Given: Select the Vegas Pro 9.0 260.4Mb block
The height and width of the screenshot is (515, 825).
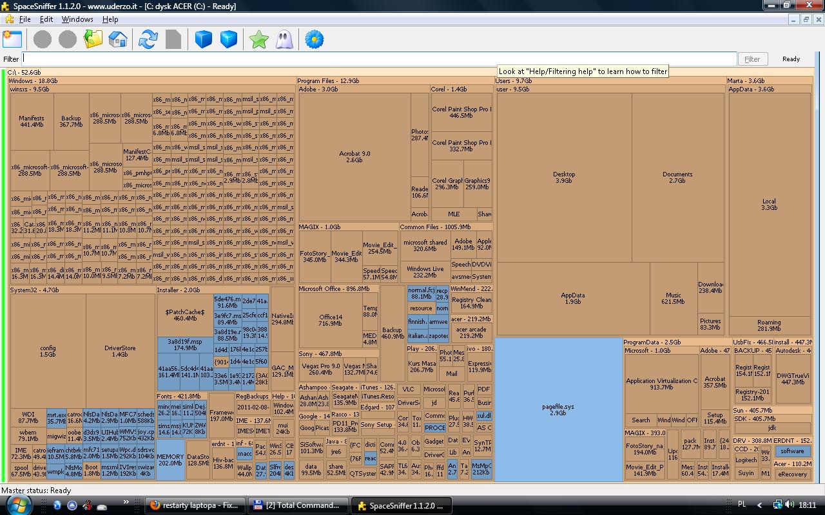Looking at the screenshot, I should (x=320, y=369).
